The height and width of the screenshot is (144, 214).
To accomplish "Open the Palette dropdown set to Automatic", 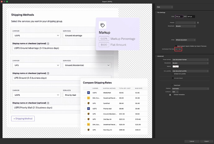I will 190,89.
